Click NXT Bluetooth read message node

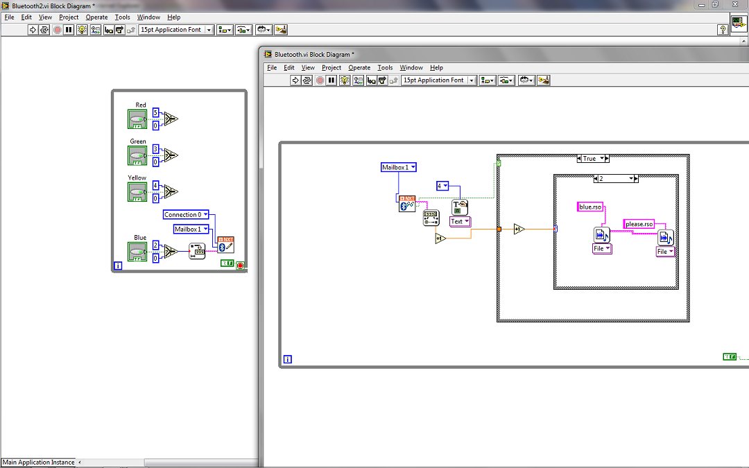tap(407, 203)
